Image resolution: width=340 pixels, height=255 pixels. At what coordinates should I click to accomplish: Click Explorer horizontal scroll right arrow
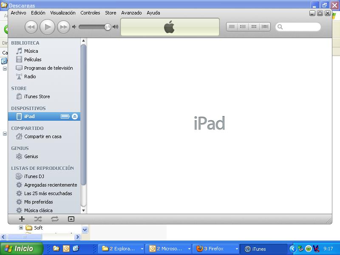coord(77,237)
